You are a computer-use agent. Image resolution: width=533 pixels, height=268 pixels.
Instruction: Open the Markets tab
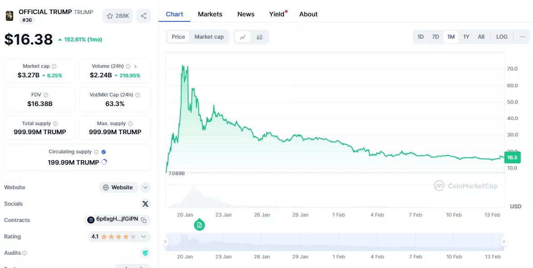[210, 14]
